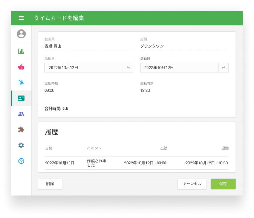Open the settings gear icon
The width and height of the screenshot is (254, 218).
(x=21, y=145)
